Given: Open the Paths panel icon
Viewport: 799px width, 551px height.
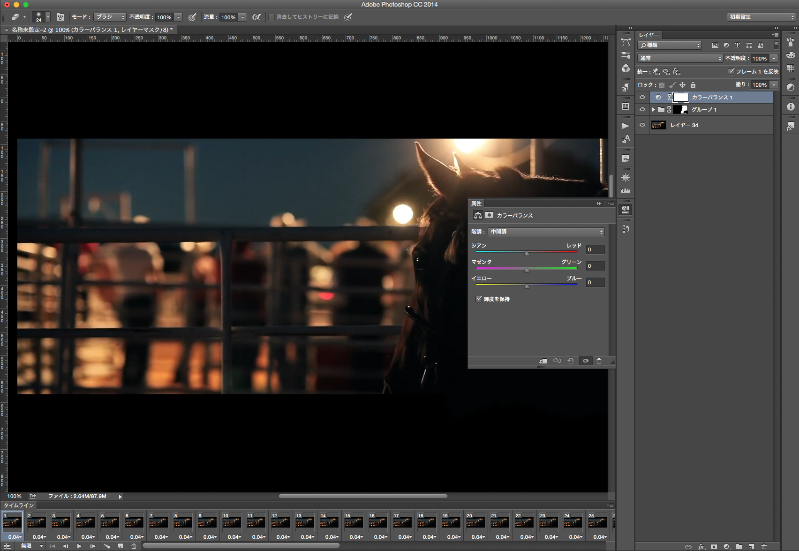Looking at the screenshot, I should [626, 42].
